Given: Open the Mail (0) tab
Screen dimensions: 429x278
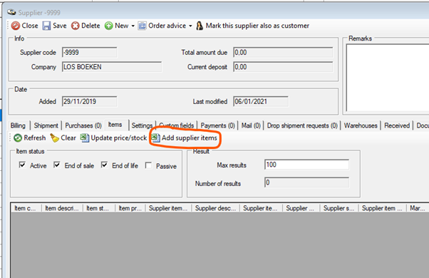Looking at the screenshot, I should pos(251,125).
